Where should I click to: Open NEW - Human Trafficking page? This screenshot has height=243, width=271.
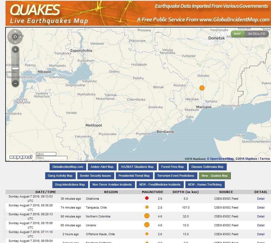coord(205,184)
